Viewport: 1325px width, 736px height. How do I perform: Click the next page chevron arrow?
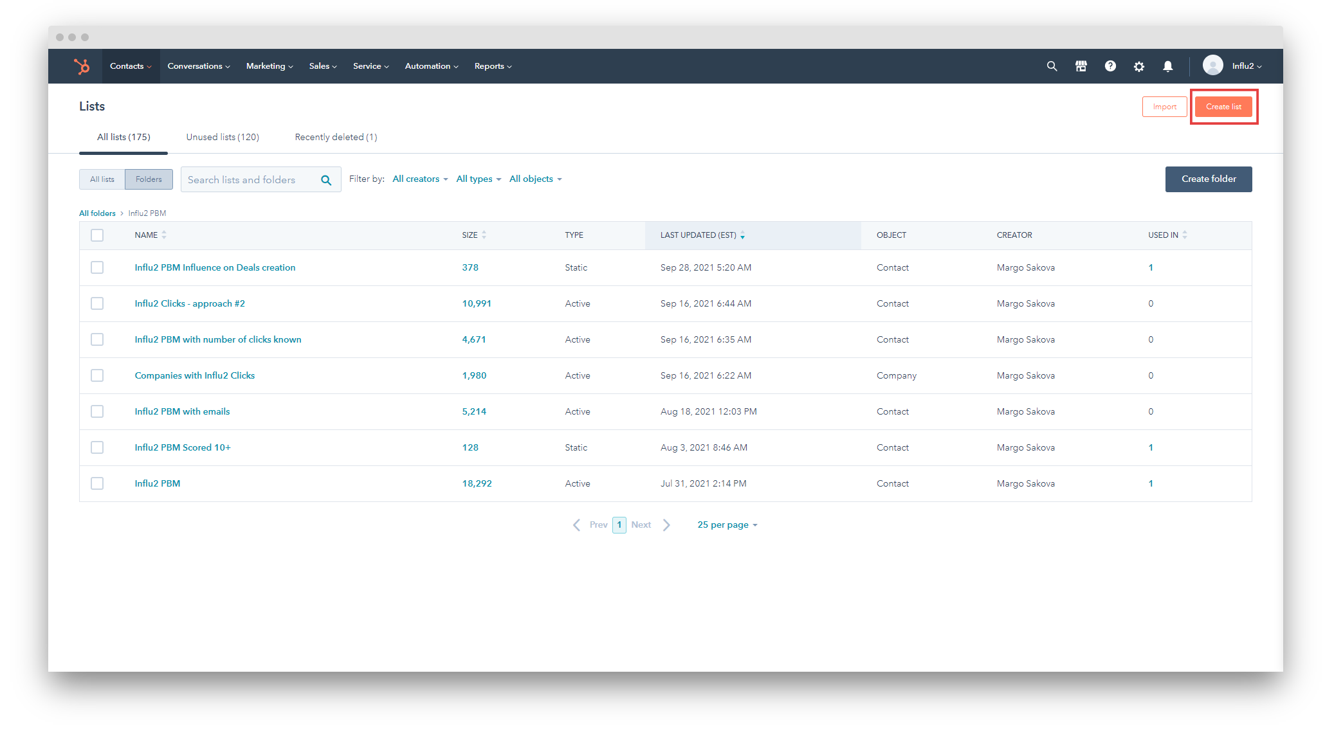(x=666, y=525)
